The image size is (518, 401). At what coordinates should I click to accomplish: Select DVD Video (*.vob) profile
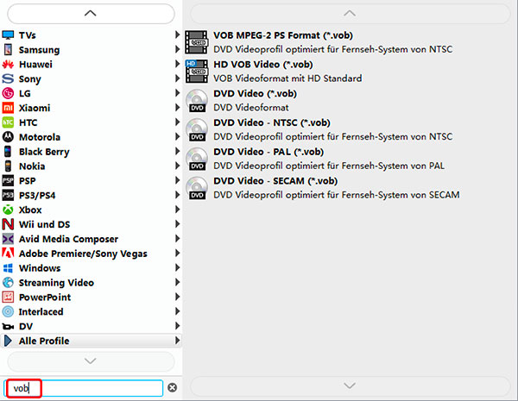pyautogui.click(x=255, y=93)
